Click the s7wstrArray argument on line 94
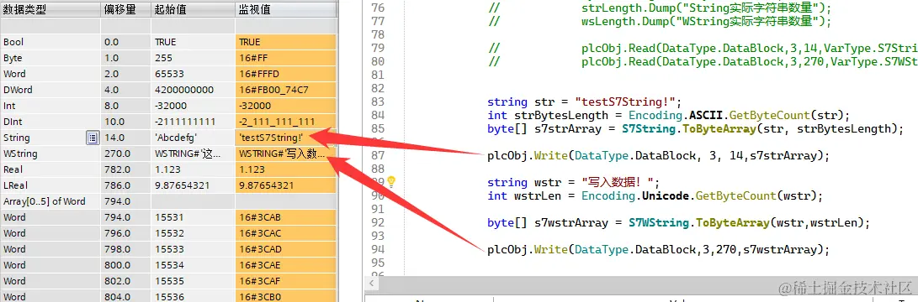 pos(778,249)
